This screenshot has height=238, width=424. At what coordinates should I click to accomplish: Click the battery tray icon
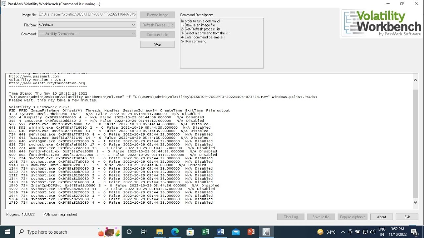coord(358,232)
